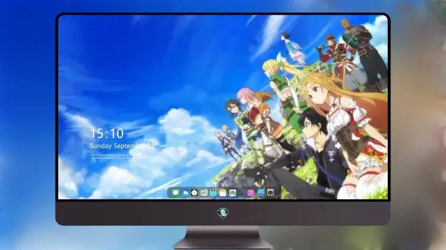Screen dimensions: 446x250
Task: Click the logo emblem on the monitor chin
Action: 223,213
